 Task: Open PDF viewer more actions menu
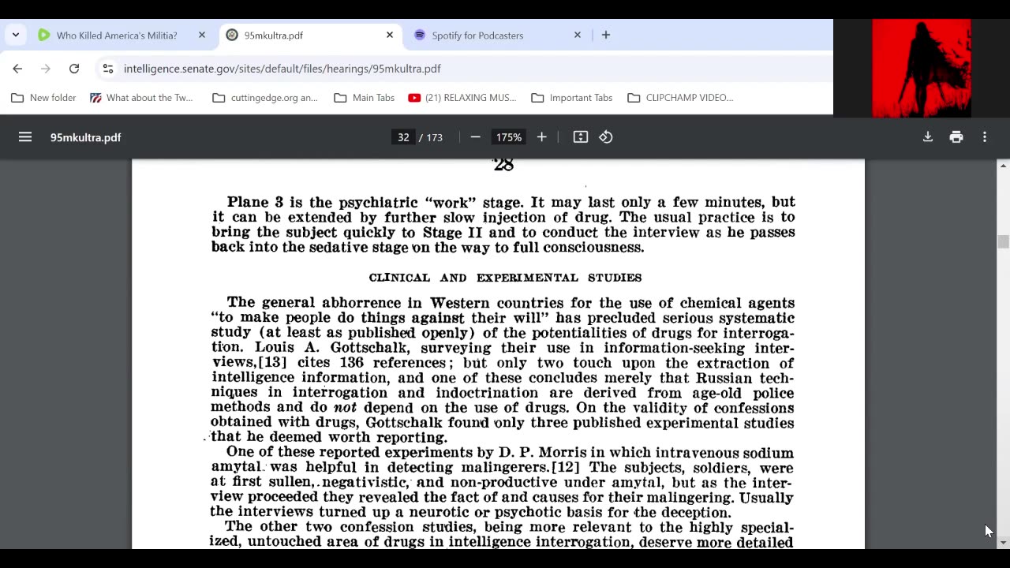[x=985, y=137]
